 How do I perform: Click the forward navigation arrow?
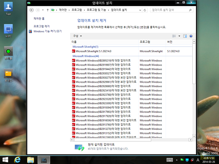(38, 10)
